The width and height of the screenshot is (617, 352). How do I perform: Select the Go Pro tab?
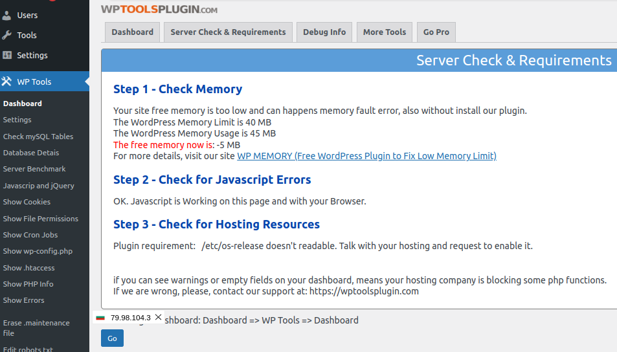[x=436, y=32]
